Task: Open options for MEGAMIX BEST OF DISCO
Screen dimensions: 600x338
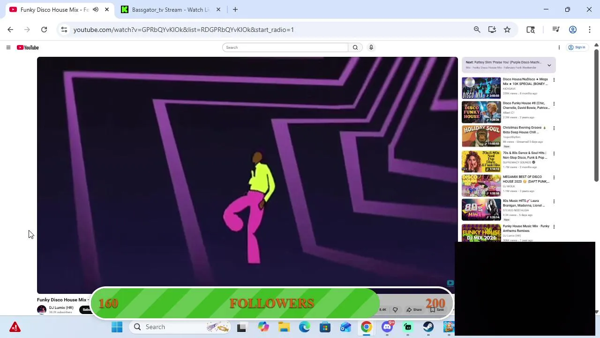Action: pos(554,177)
